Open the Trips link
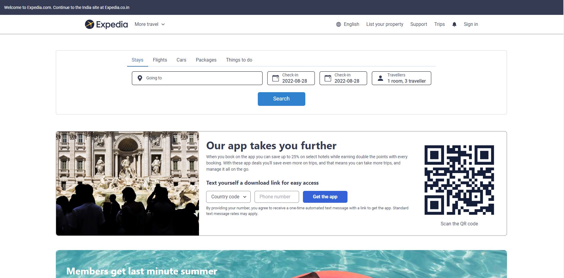 440,24
